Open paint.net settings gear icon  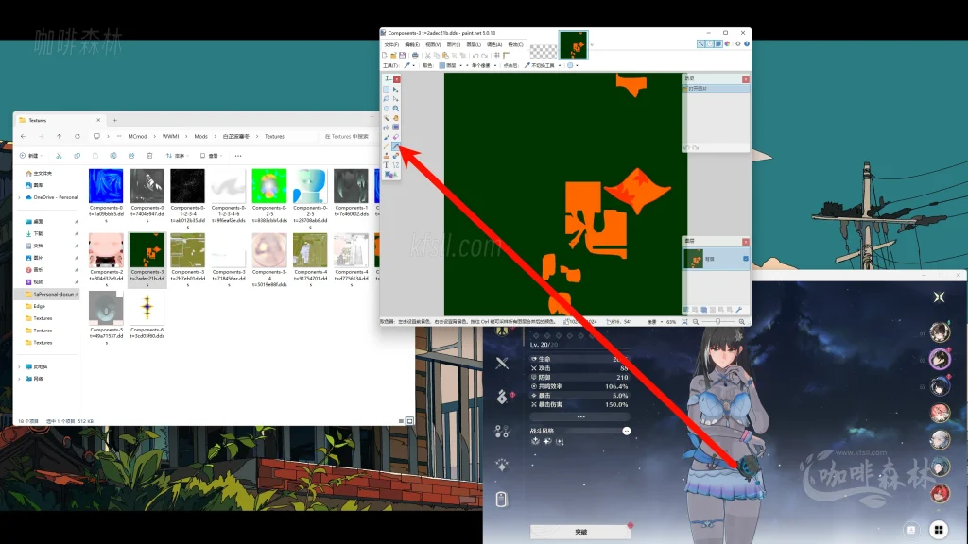coord(737,43)
